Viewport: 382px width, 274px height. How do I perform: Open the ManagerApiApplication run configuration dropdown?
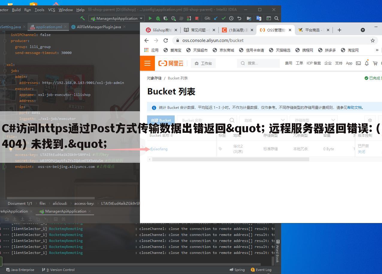[117, 18]
